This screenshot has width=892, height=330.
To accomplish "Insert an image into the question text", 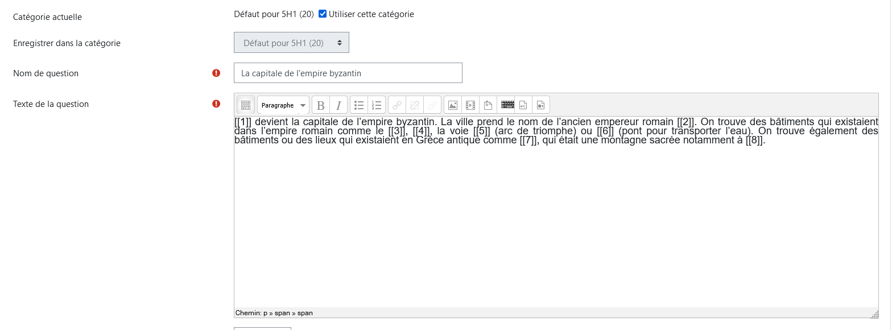I will click(453, 105).
